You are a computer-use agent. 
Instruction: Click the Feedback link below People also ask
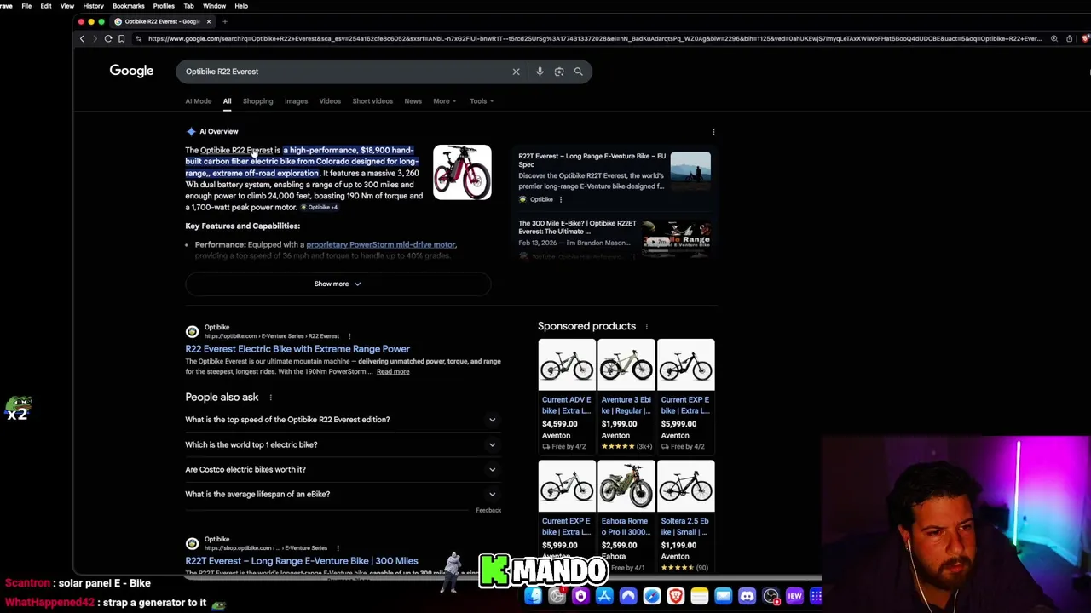pyautogui.click(x=488, y=511)
